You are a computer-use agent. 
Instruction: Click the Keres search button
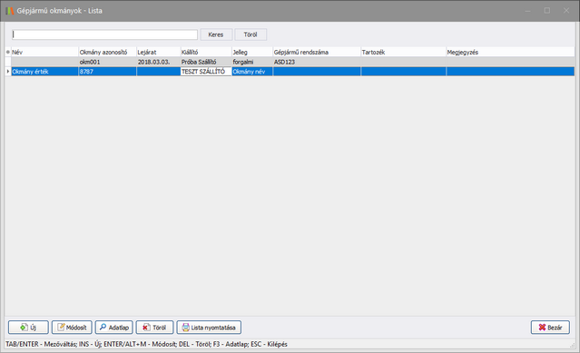click(x=216, y=34)
